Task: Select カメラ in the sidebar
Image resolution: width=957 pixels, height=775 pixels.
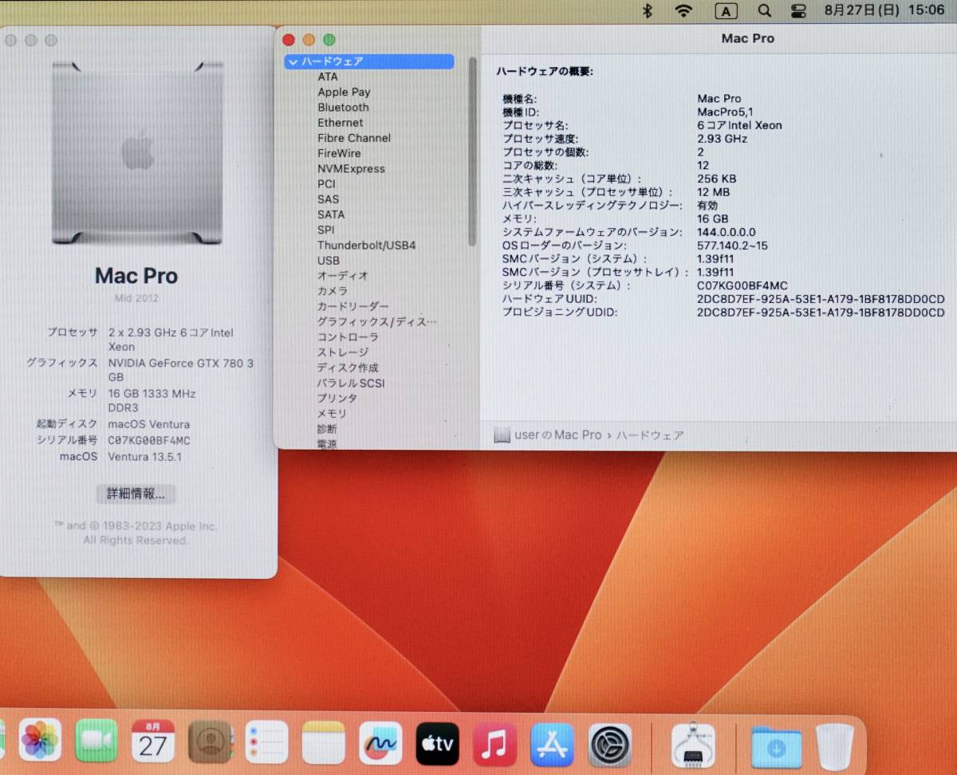Action: pyautogui.click(x=333, y=291)
